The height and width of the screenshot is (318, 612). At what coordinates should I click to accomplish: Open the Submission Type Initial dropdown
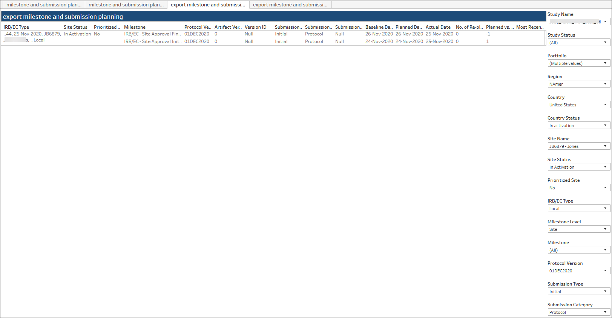pos(579,292)
